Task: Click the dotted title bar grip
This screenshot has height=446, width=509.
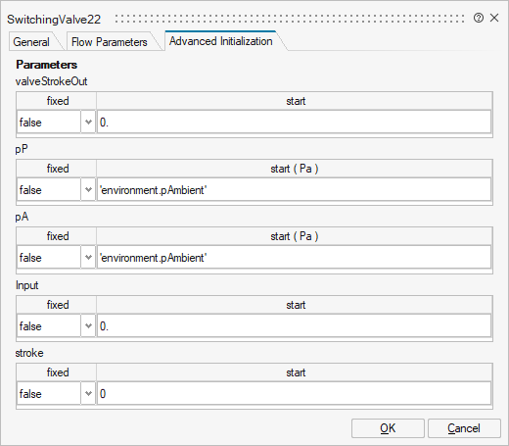Action: (x=290, y=19)
